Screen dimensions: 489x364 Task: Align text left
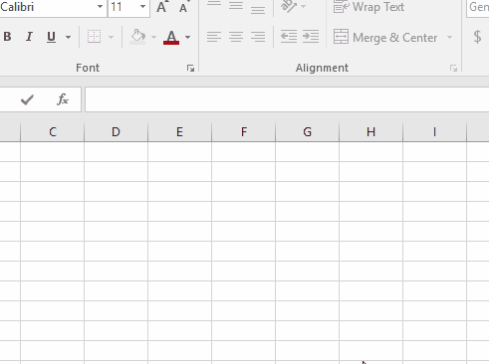click(214, 37)
